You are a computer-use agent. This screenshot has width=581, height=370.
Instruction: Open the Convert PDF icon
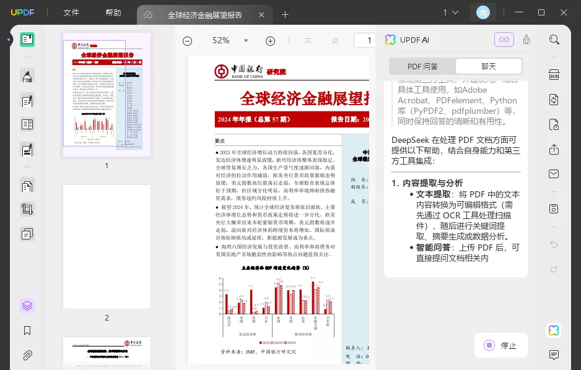[554, 100]
